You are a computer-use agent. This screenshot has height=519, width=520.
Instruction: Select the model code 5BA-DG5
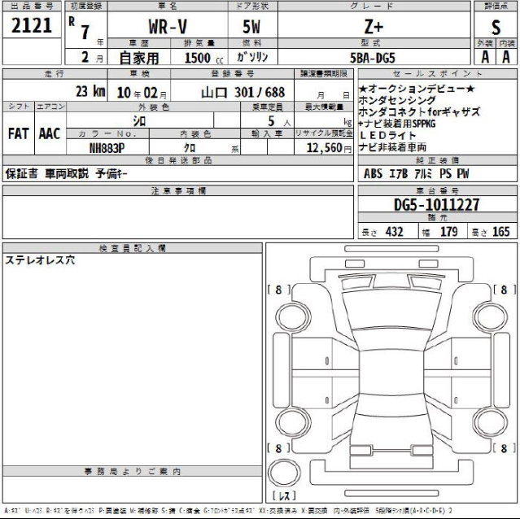372,58
